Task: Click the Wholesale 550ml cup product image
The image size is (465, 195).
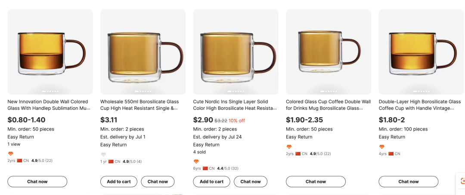Action: pos(143,52)
